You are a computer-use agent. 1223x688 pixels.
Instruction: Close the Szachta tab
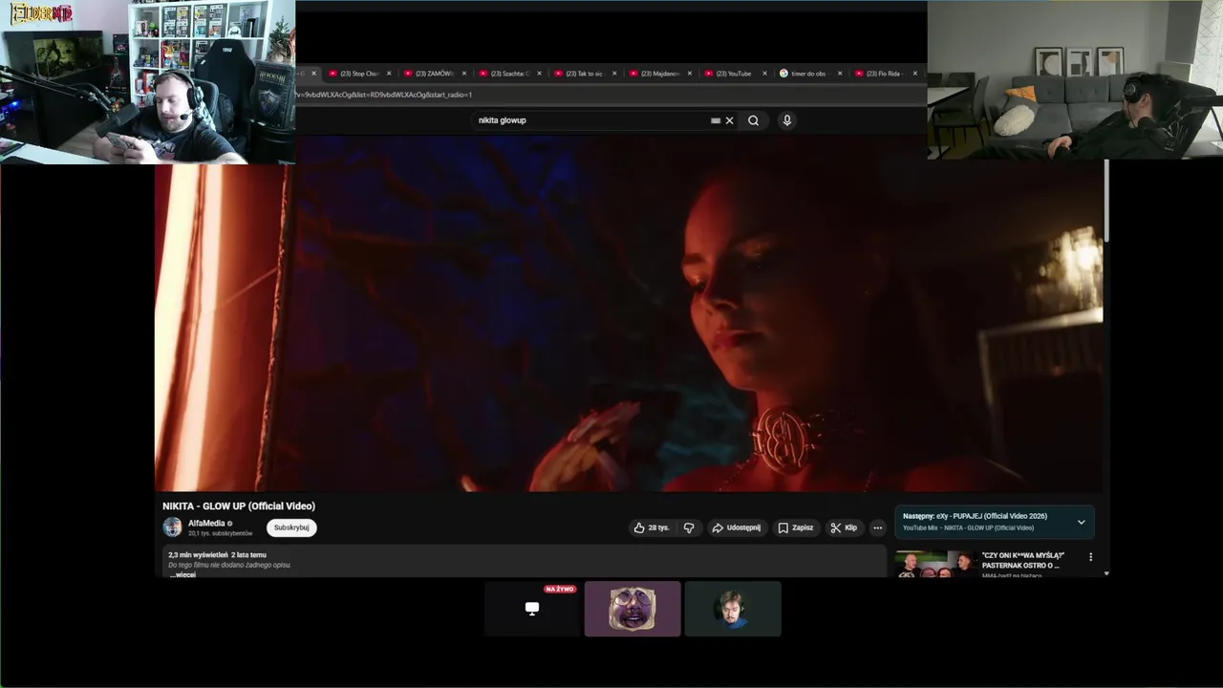click(539, 74)
